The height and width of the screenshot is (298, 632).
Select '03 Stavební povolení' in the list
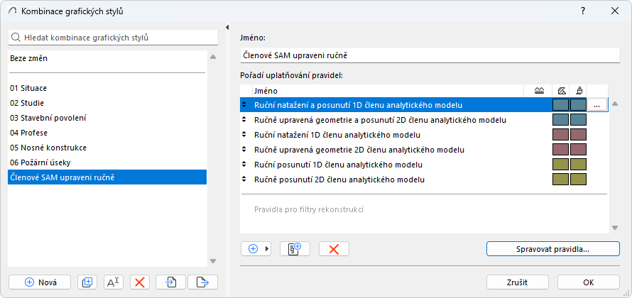[x=48, y=118]
